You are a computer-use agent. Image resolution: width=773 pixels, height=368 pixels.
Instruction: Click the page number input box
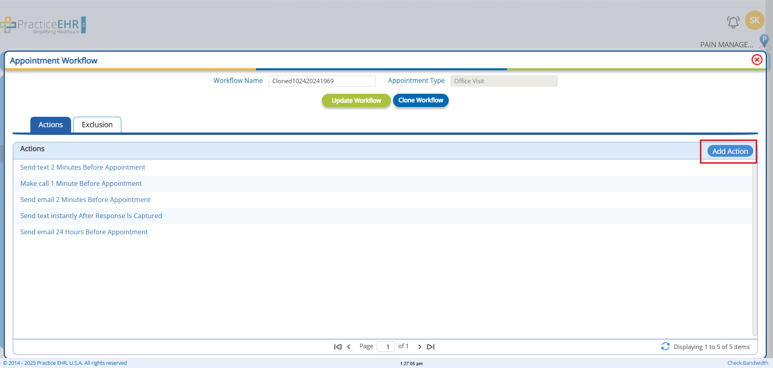click(386, 347)
